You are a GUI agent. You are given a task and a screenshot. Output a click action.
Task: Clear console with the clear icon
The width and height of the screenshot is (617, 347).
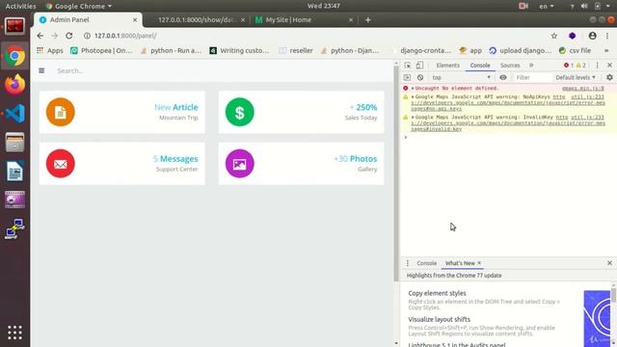coord(420,77)
